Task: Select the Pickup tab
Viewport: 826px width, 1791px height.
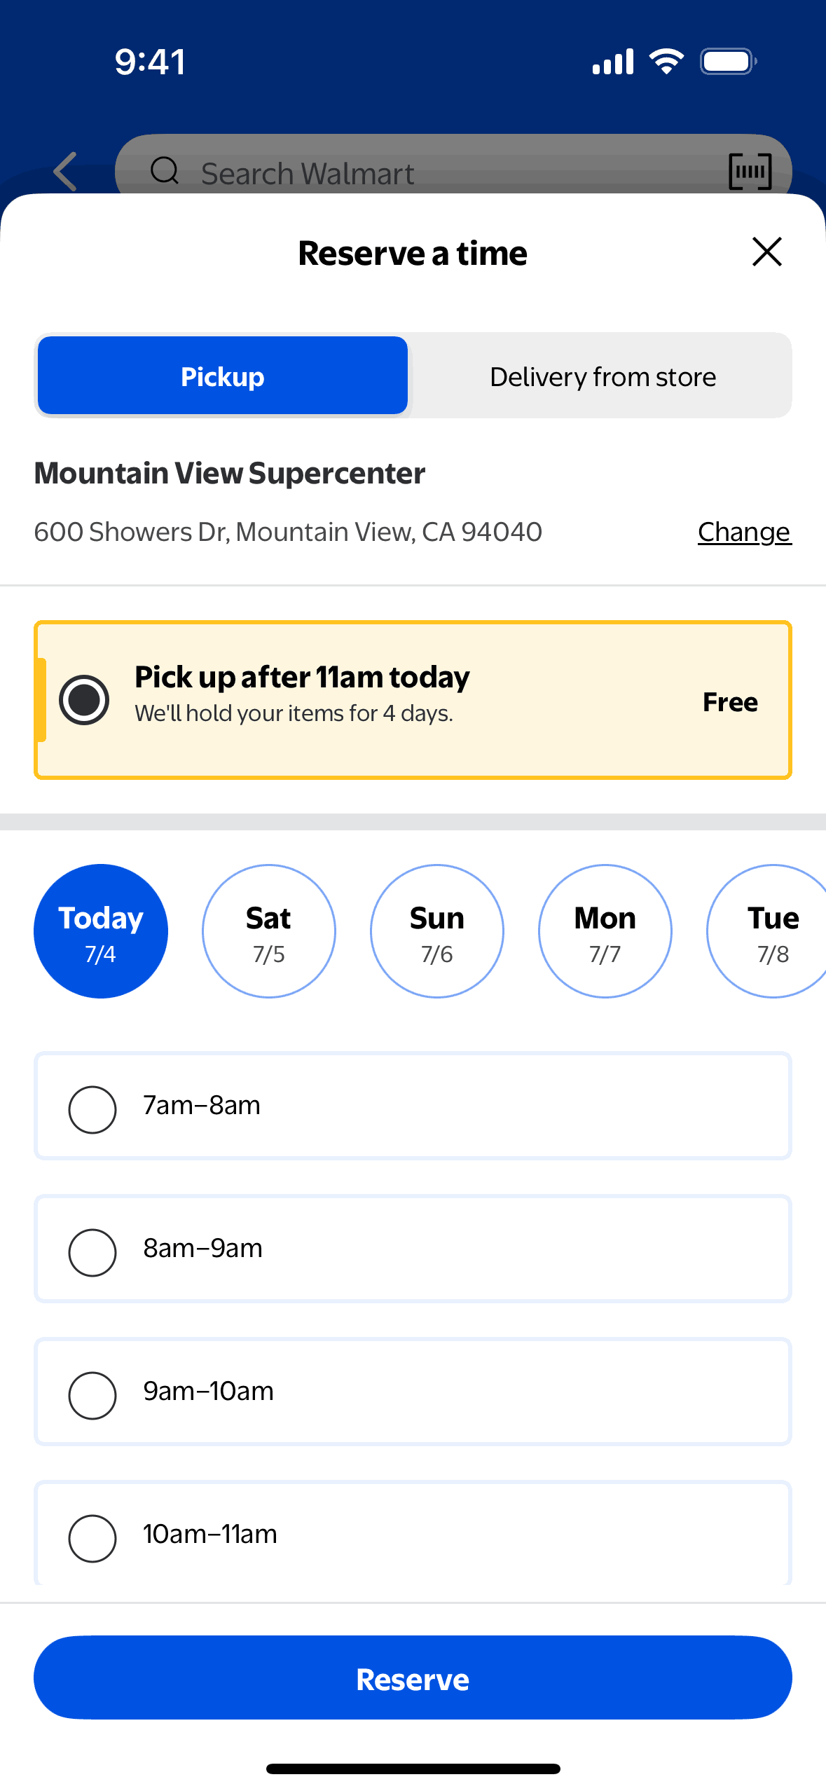Action: (223, 376)
